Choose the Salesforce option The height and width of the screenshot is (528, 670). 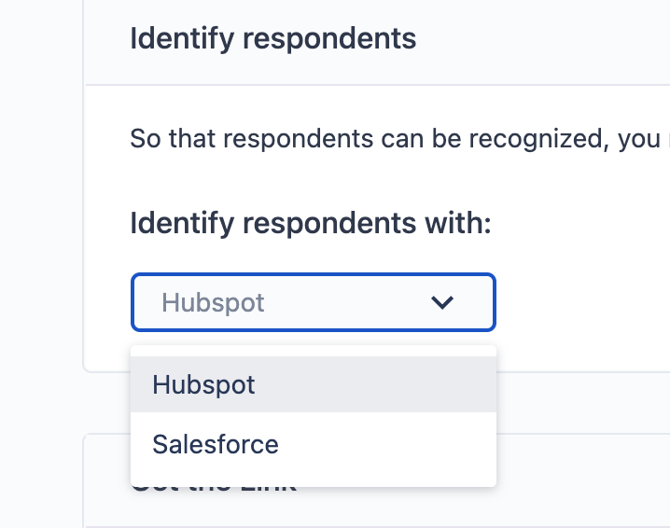click(216, 443)
